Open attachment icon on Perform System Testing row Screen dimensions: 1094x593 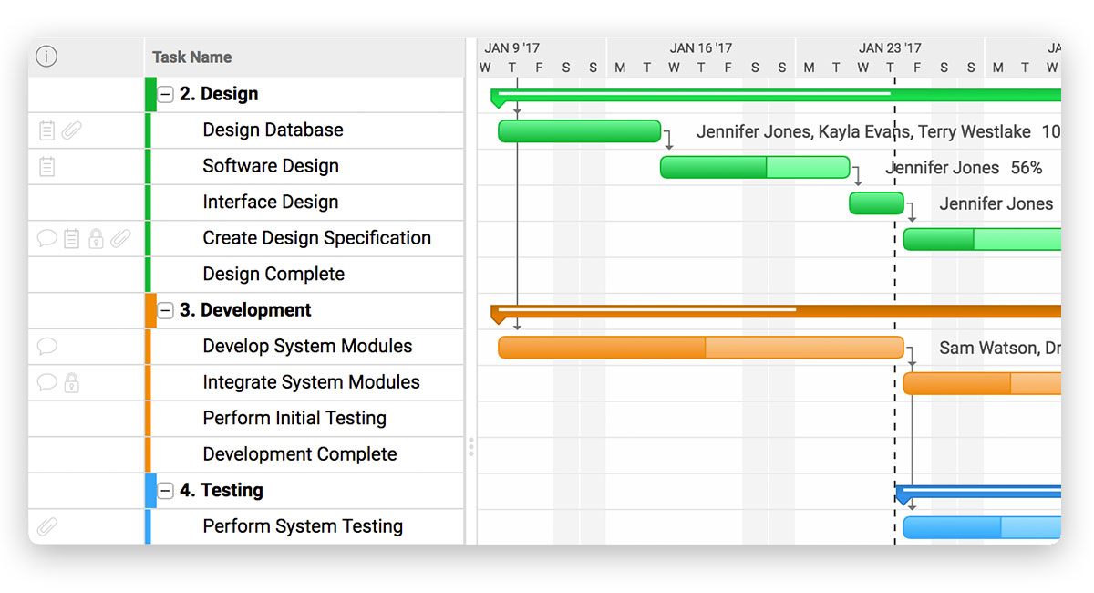47,525
